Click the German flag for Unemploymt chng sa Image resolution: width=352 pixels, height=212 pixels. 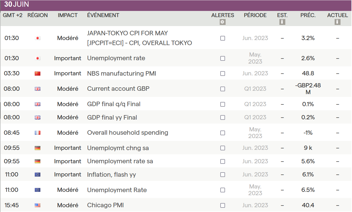pyautogui.click(x=38, y=148)
